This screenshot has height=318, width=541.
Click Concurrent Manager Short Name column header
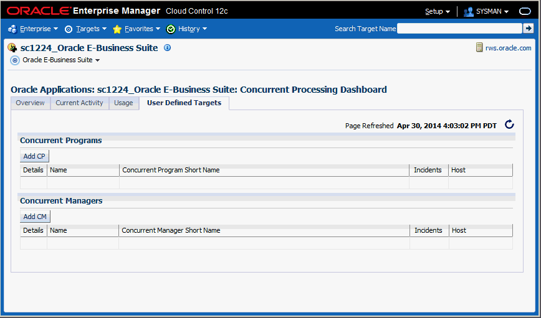[264, 230]
